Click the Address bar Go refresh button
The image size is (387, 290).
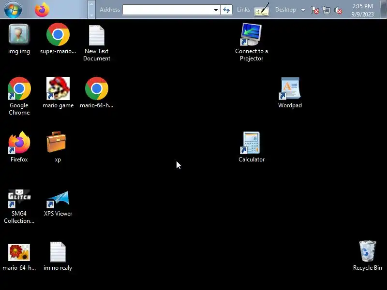(x=226, y=10)
